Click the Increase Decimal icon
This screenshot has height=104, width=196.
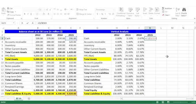click(x=110, y=14)
